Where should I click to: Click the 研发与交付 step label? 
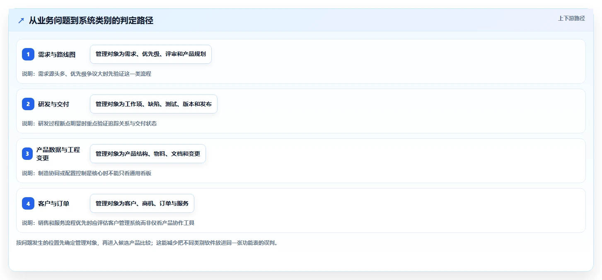point(53,104)
